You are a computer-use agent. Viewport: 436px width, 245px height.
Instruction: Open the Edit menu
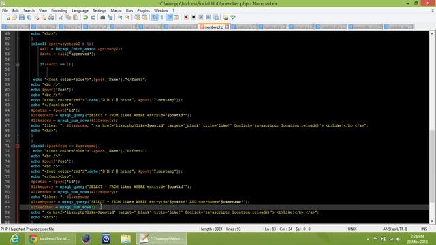click(x=15, y=10)
